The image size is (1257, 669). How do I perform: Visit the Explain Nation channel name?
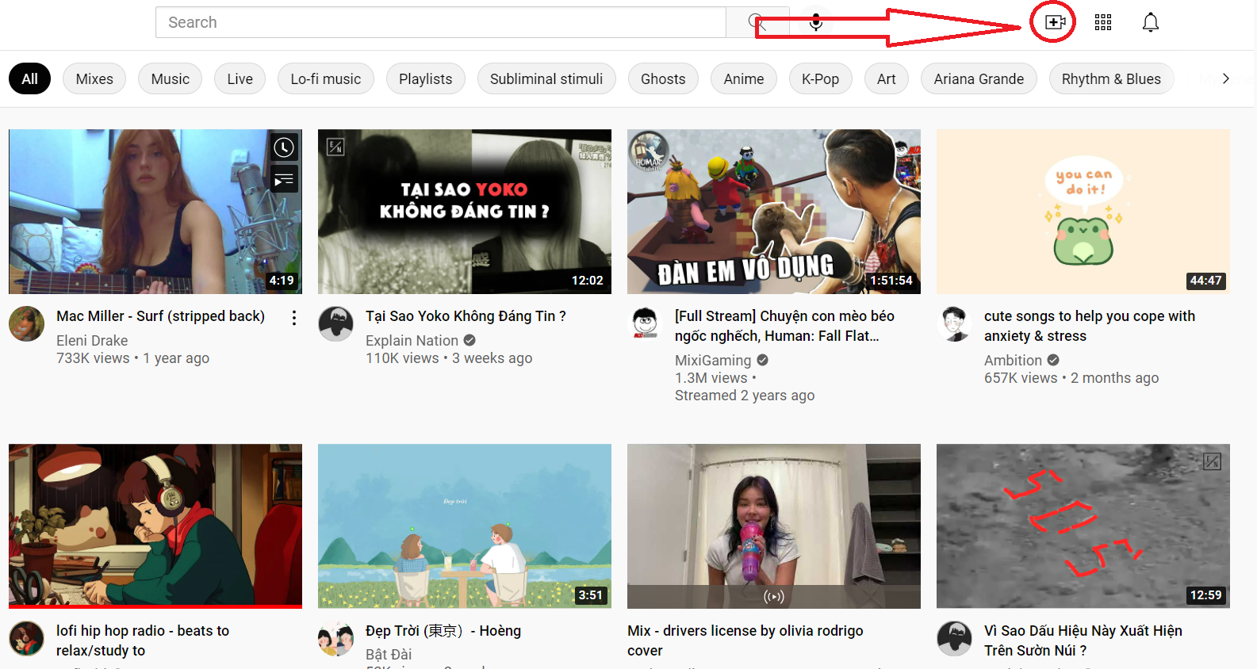tap(412, 341)
